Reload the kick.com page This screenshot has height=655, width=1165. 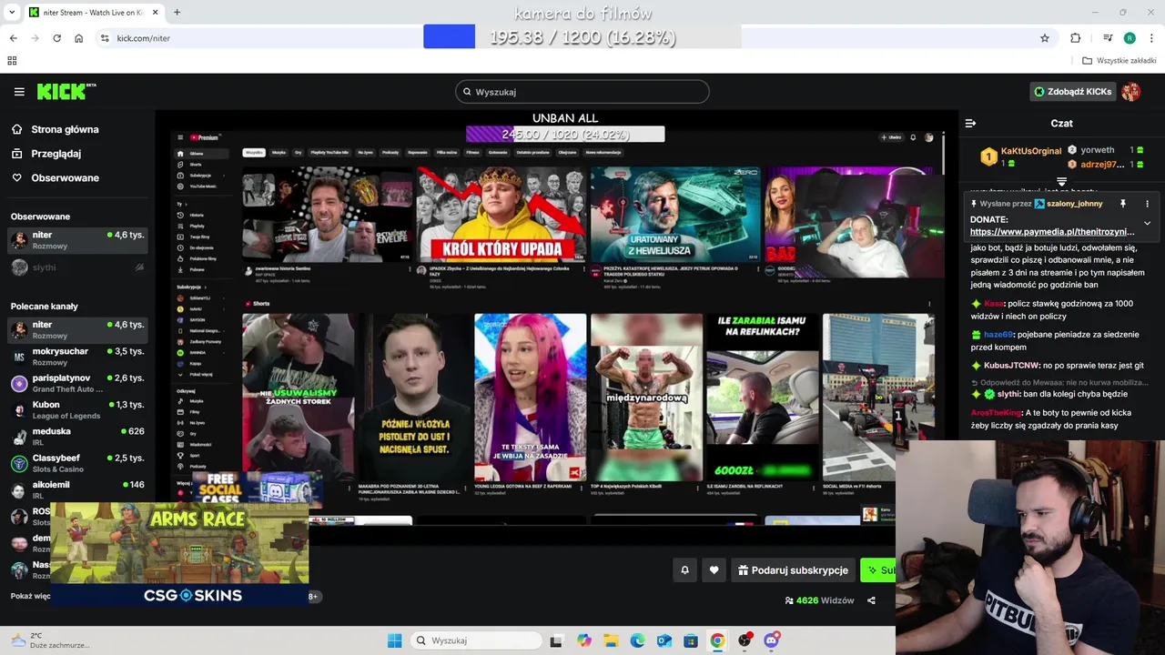click(x=56, y=38)
